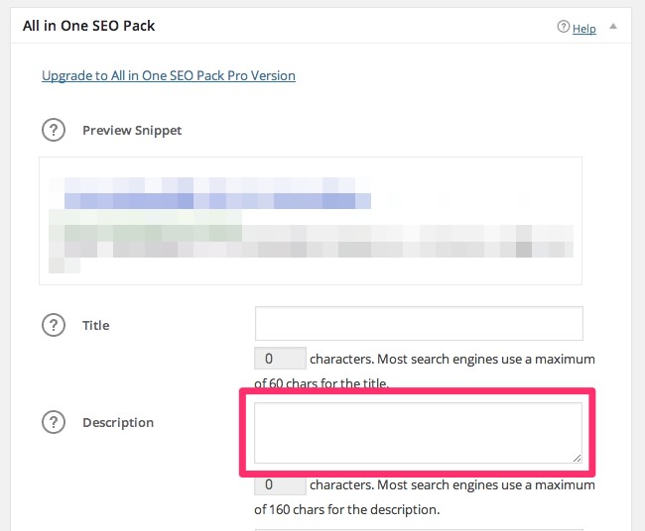Click the Title character count box
The image size is (645, 531).
(280, 358)
